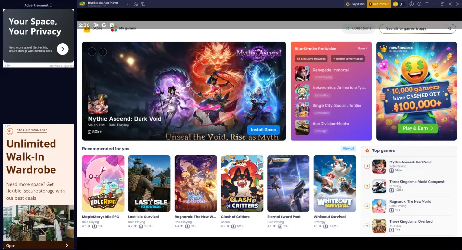Click Open on the StorHub advertisement

click(x=38, y=245)
